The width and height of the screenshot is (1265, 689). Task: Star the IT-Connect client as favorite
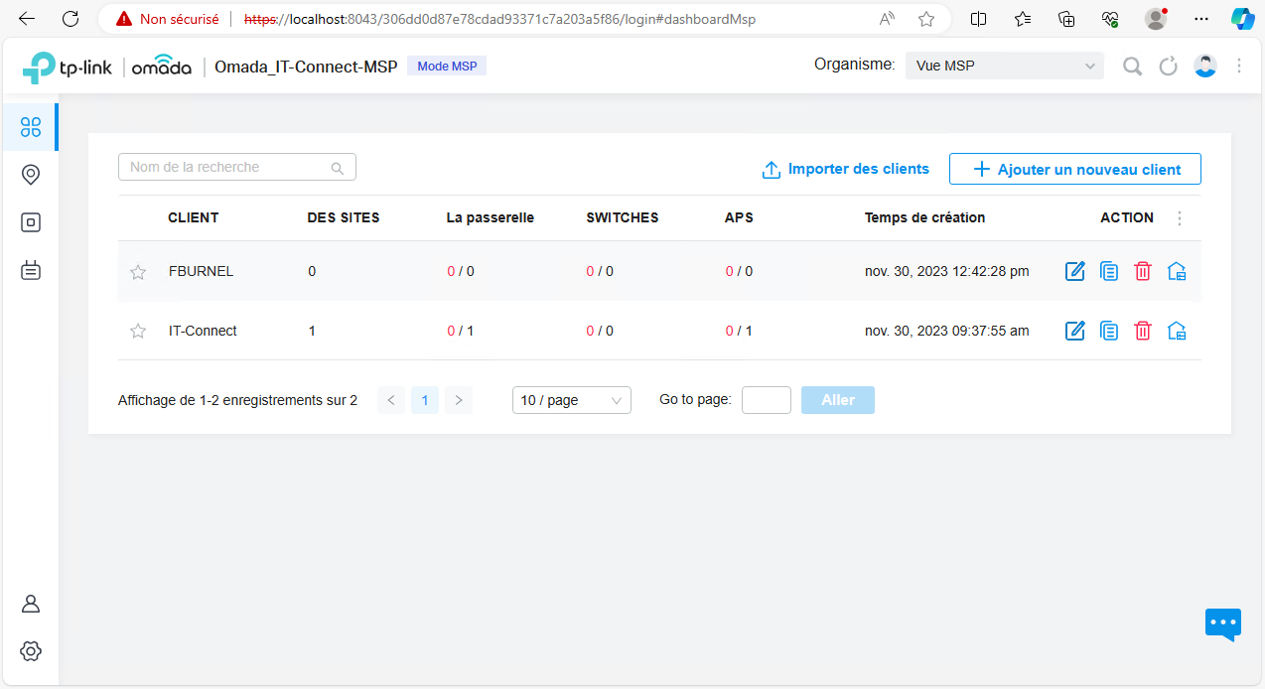[x=138, y=332]
